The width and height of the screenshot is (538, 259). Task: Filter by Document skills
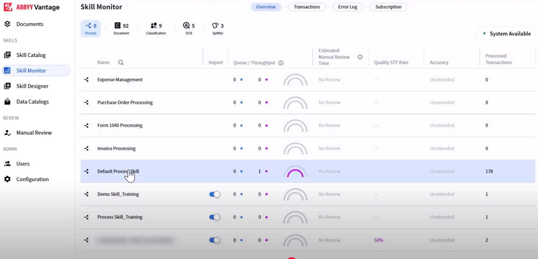(121, 29)
